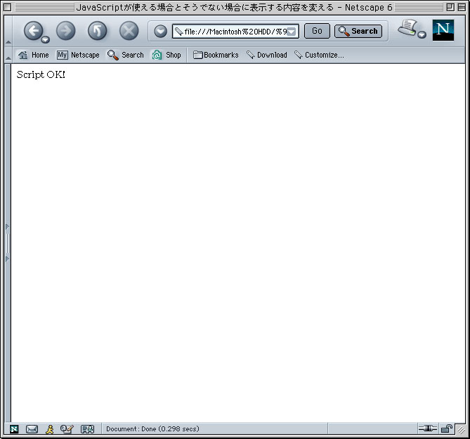The height and width of the screenshot is (439, 470).
Task: Click the security padlock icon
Action: pyautogui.click(x=447, y=428)
